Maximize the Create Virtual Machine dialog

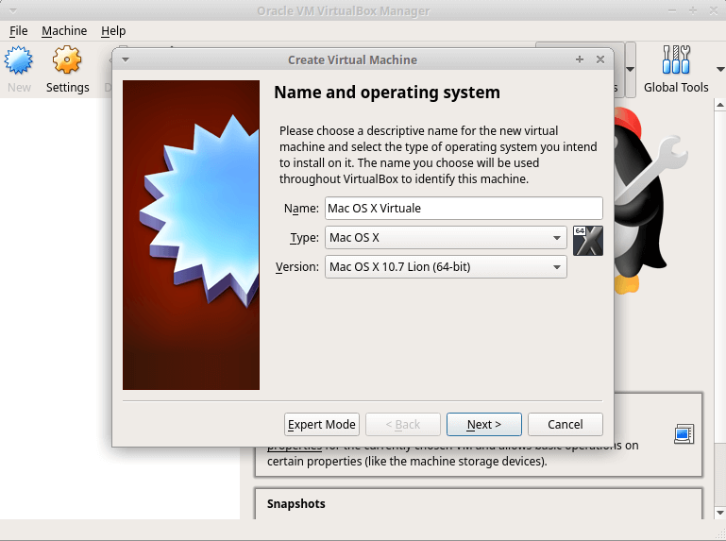pyautogui.click(x=580, y=59)
